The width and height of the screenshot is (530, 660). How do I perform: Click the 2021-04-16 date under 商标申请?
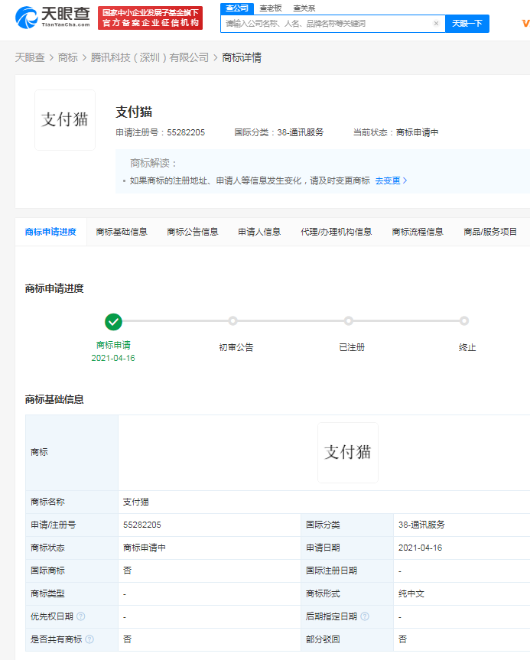113,358
